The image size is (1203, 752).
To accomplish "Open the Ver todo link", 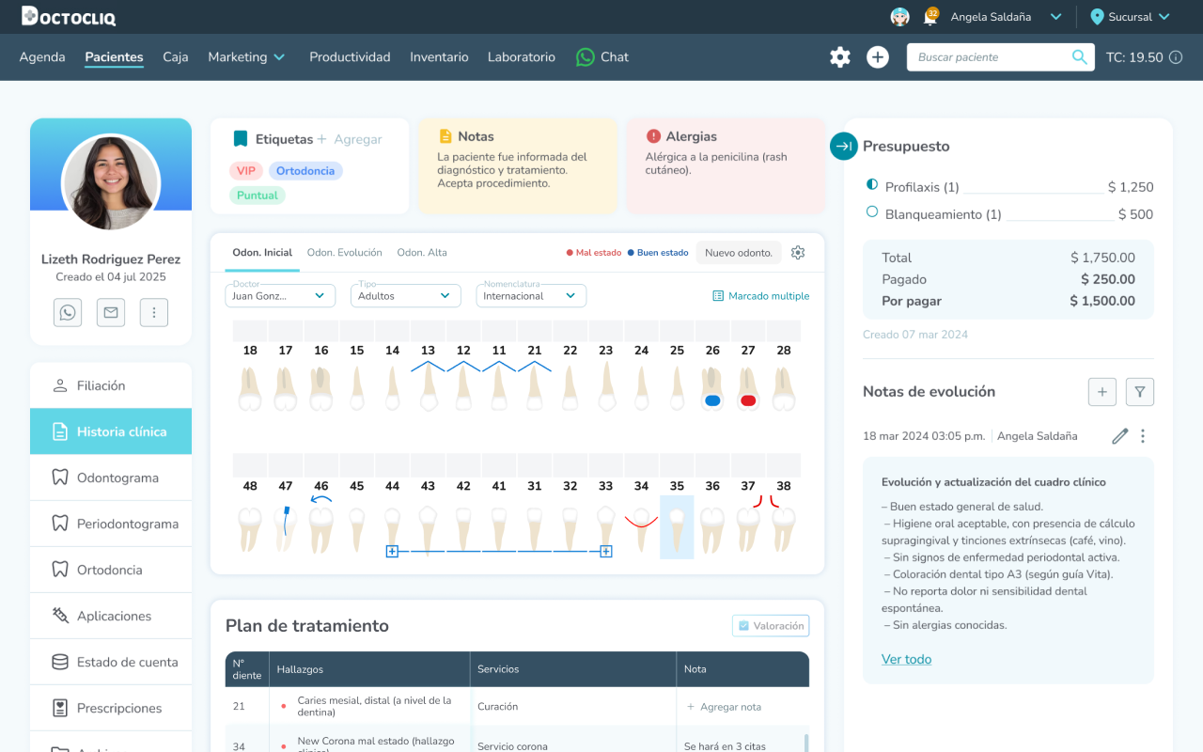I will point(907,659).
